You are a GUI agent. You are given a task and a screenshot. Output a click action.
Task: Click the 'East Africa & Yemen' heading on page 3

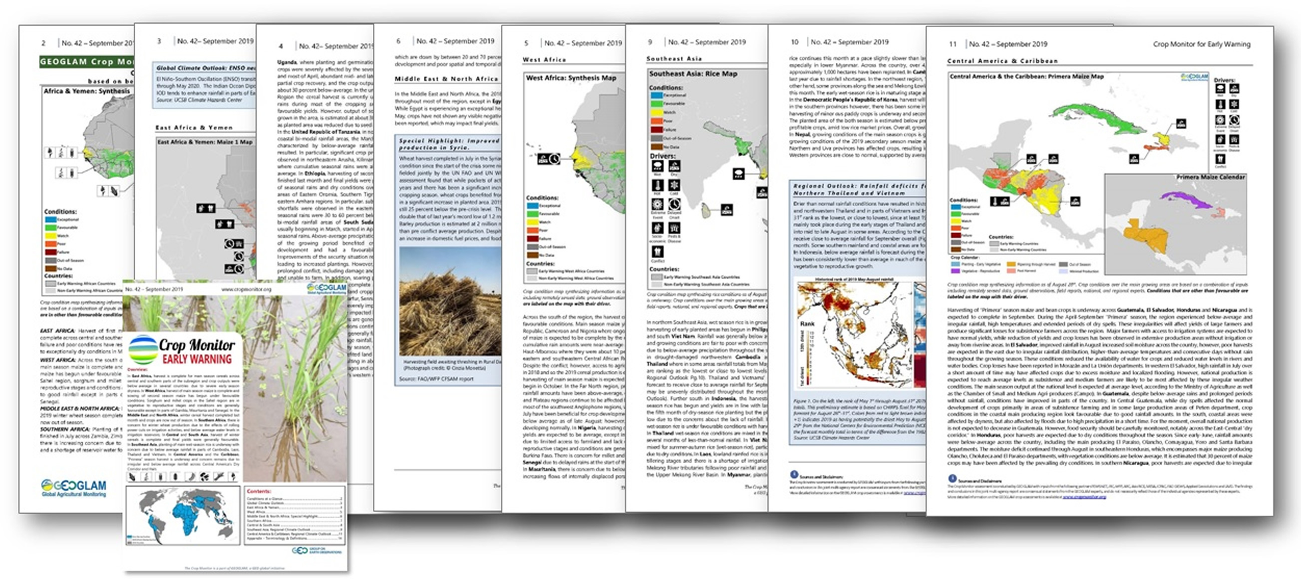click(x=194, y=128)
